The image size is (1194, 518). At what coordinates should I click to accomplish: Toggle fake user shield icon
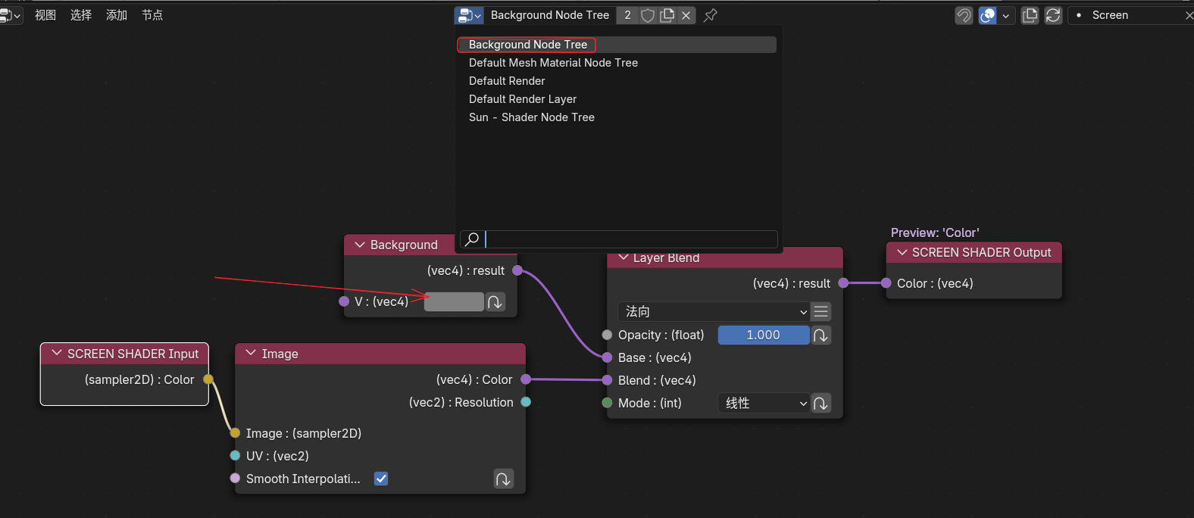(x=648, y=15)
